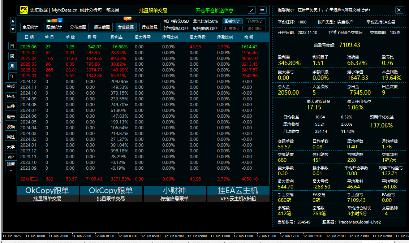Select the 2025.06 row date
Viewport: 409px width, 243px height.
coord(29,47)
